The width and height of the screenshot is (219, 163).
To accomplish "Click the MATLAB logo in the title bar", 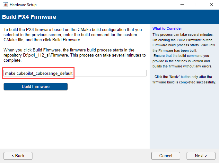I will [x=5, y=5].
